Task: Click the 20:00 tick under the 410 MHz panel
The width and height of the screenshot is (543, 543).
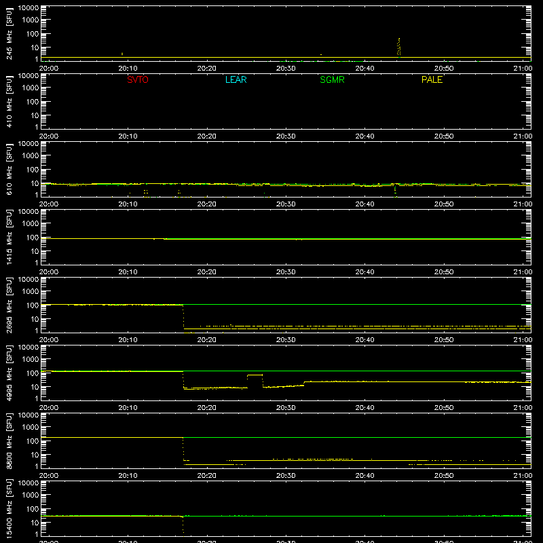Action: pos(49,136)
